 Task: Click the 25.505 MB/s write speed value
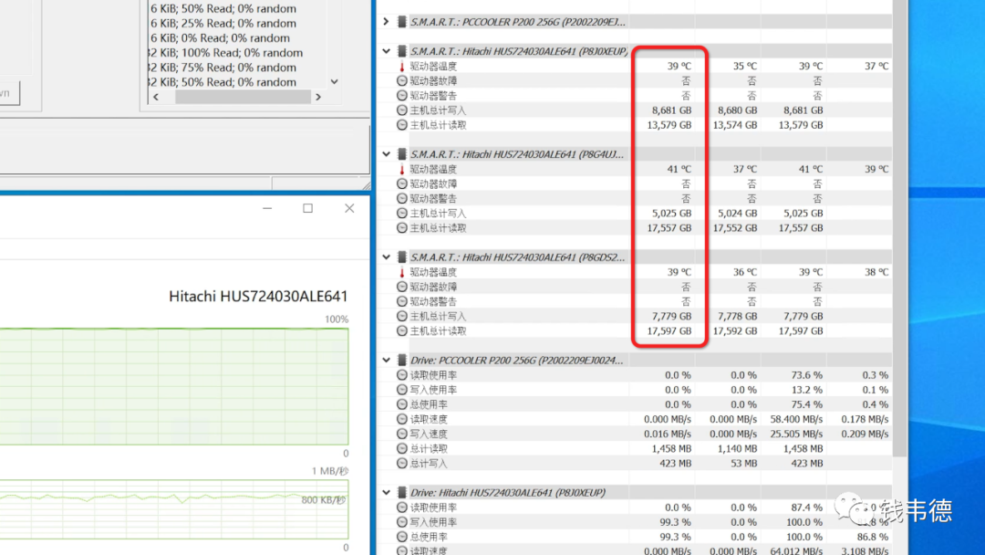(797, 434)
